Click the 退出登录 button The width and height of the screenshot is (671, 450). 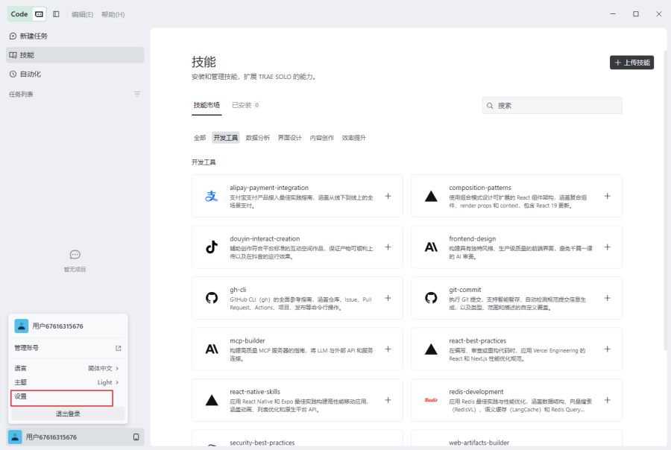[x=68, y=413]
